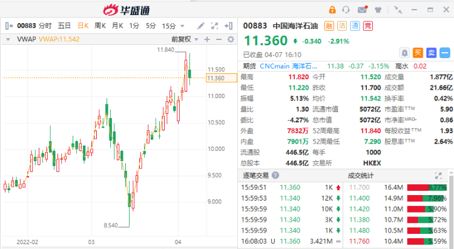Open the 前复权 adjustment dropdown
The image size is (454, 249).
tap(185, 39)
